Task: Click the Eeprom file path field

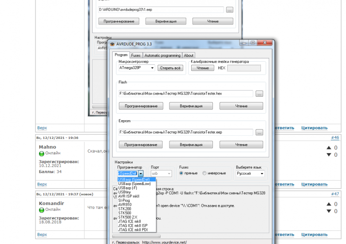Action: 186,132
